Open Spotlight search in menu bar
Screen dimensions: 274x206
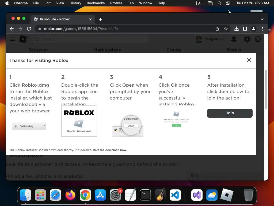pyautogui.click(x=219, y=3)
